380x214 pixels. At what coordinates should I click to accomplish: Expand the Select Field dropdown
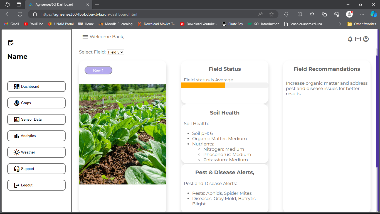[115, 52]
